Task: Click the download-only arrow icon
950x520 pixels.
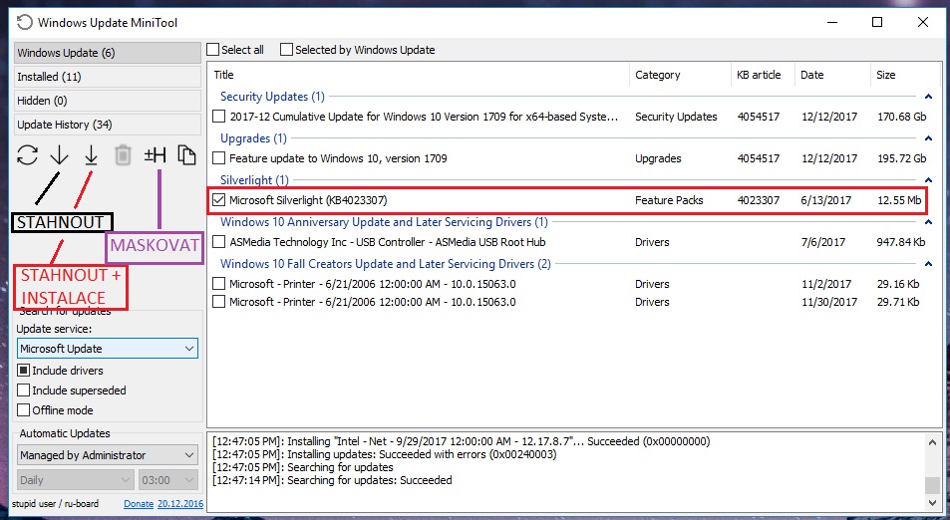Action: [x=60, y=155]
